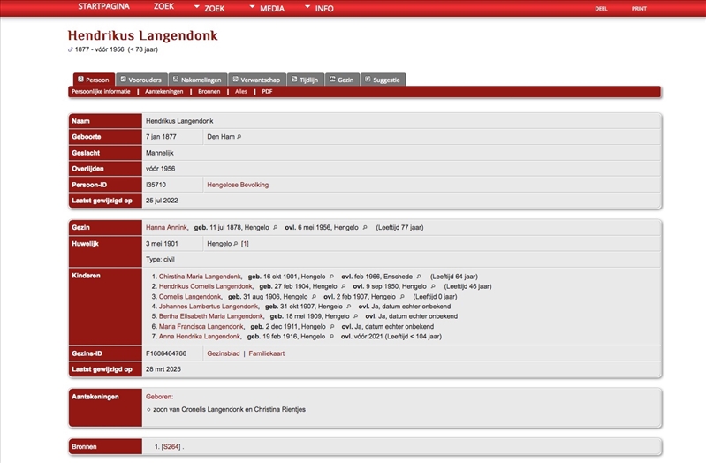The width and height of the screenshot is (706, 463).
Task: Open the Gezin tab
Action: click(x=342, y=80)
